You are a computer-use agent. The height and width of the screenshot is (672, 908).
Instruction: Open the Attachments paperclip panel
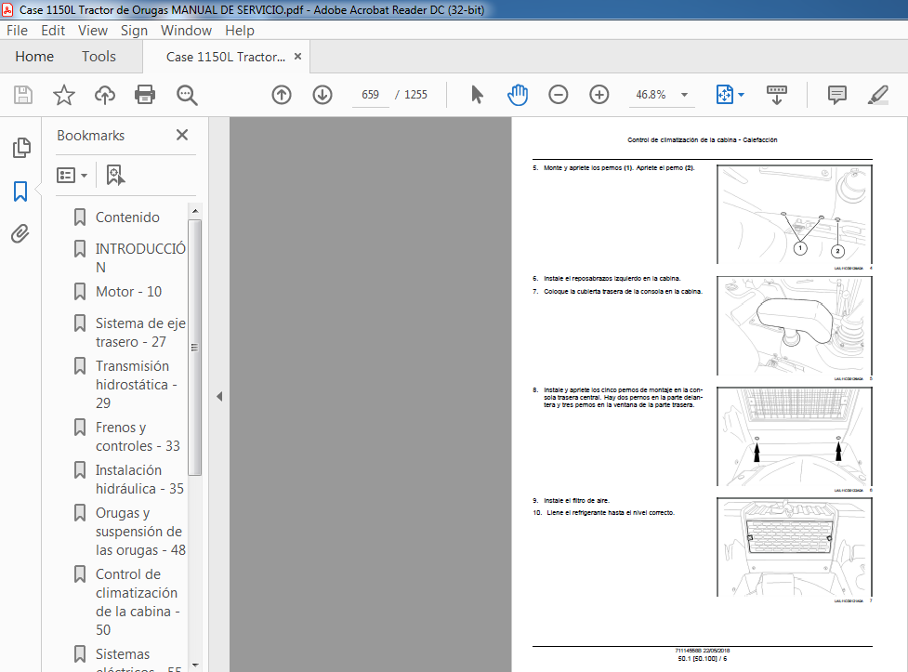coord(20,234)
